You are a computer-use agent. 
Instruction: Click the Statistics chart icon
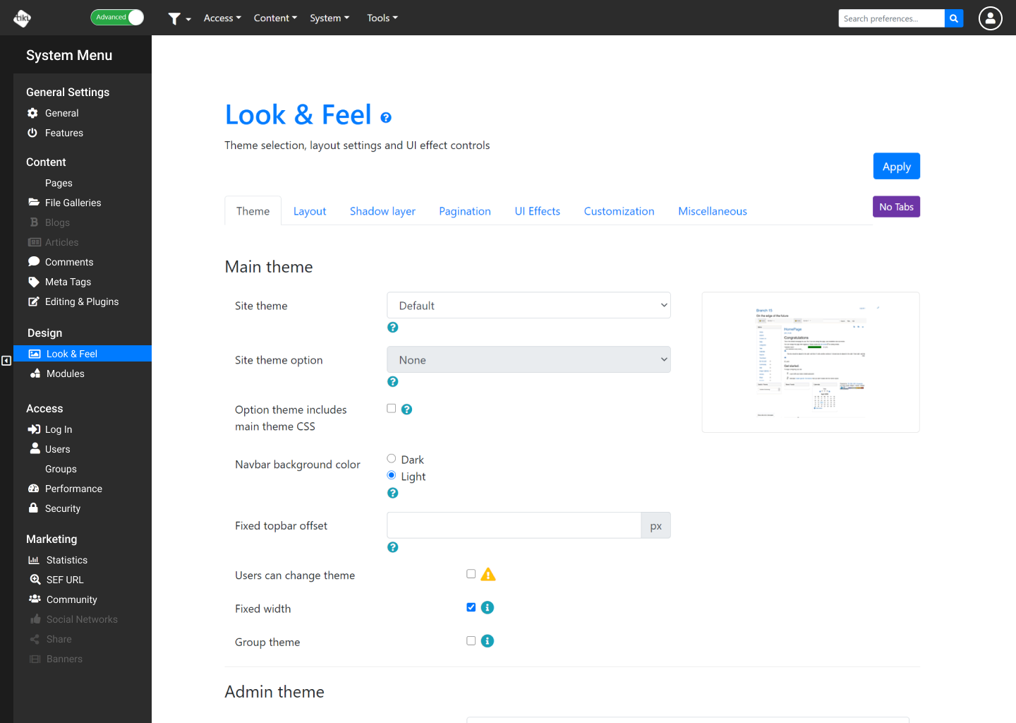point(34,560)
